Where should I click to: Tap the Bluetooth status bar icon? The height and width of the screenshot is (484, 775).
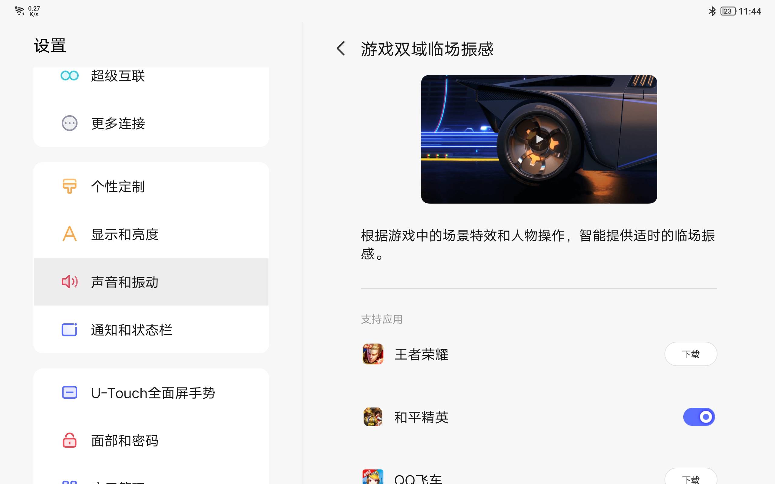[x=712, y=11]
